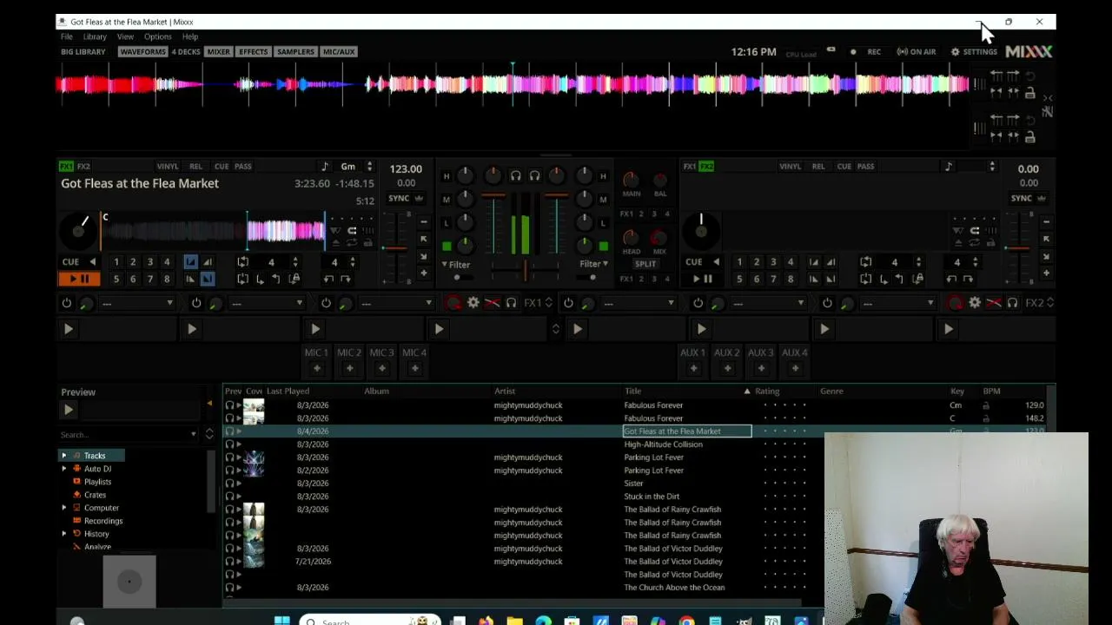1112x625 pixels.
Task: Click the left channel headphone cue icon
Action: coord(515,175)
